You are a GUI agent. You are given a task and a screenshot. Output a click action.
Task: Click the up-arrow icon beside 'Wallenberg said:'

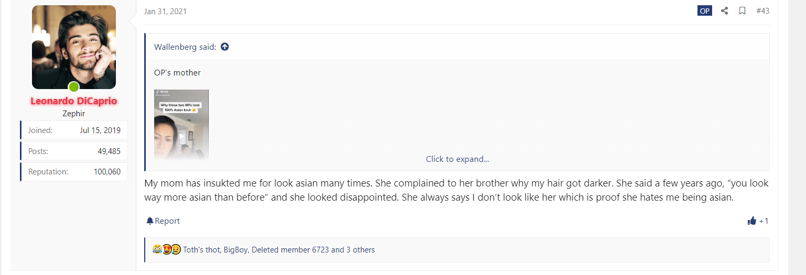pos(225,47)
